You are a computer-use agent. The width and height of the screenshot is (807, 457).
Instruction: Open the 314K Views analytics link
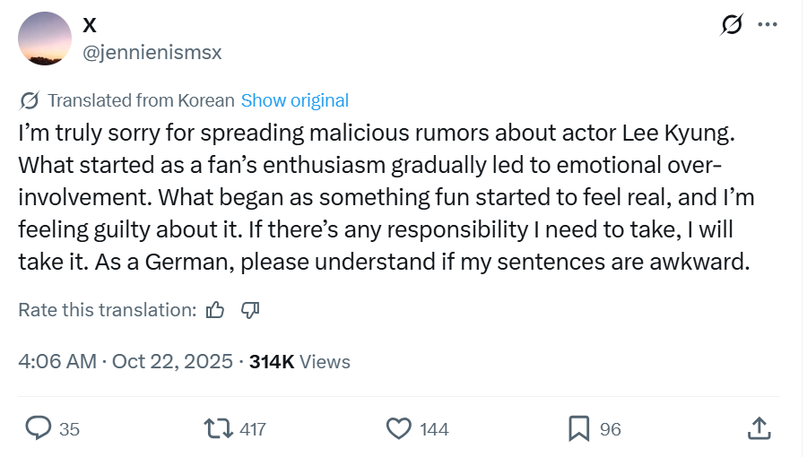click(x=299, y=362)
